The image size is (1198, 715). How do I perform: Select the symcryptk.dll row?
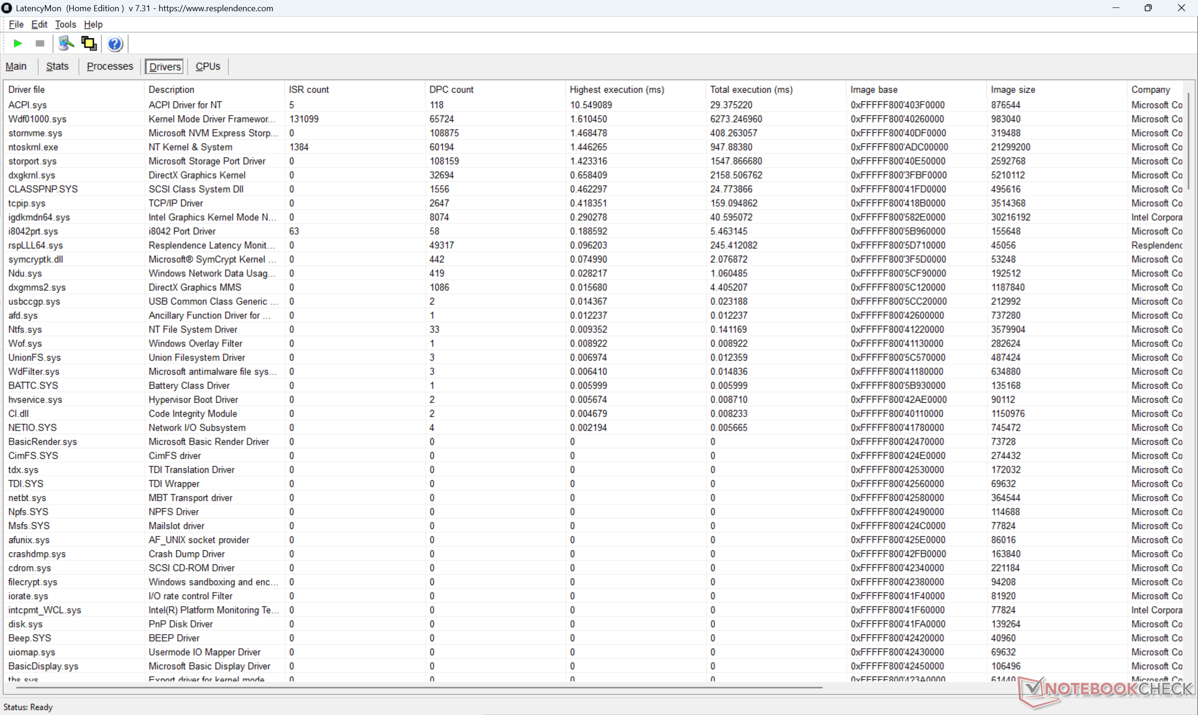(x=593, y=259)
